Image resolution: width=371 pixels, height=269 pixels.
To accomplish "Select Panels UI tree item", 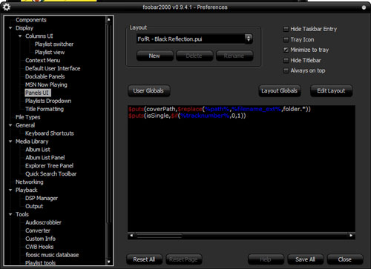I will (38, 93).
